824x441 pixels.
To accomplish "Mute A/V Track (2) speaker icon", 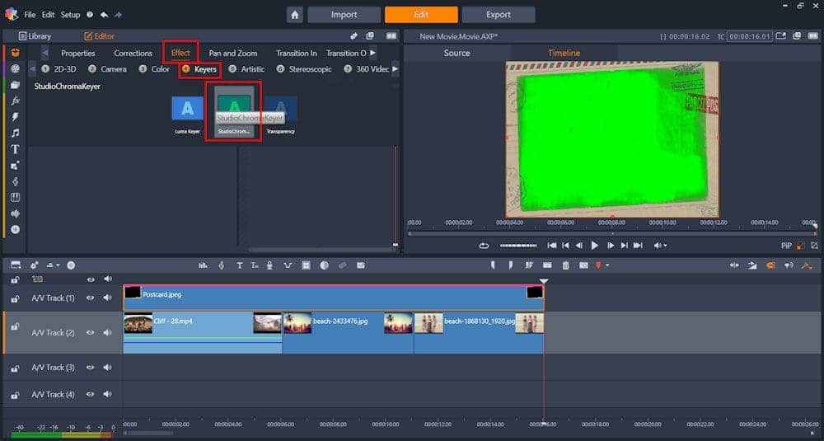I will pyautogui.click(x=107, y=332).
